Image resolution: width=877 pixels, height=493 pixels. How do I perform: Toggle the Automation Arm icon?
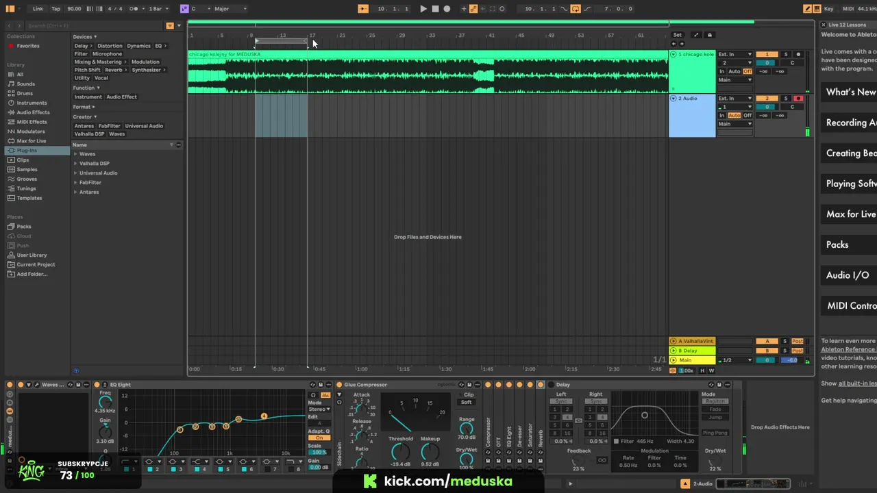473,9
